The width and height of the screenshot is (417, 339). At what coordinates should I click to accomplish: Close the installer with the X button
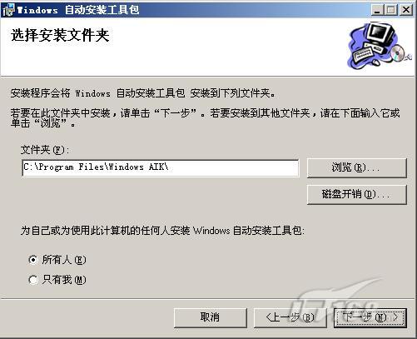(406, 10)
